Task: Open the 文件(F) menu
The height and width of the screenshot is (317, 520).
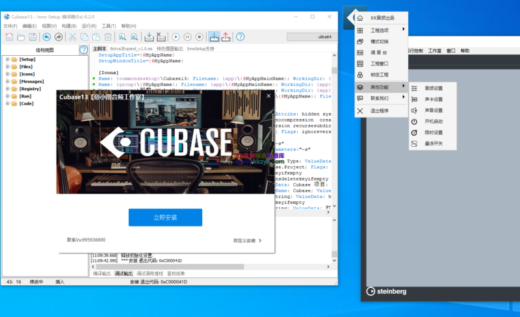Action: 10,26
